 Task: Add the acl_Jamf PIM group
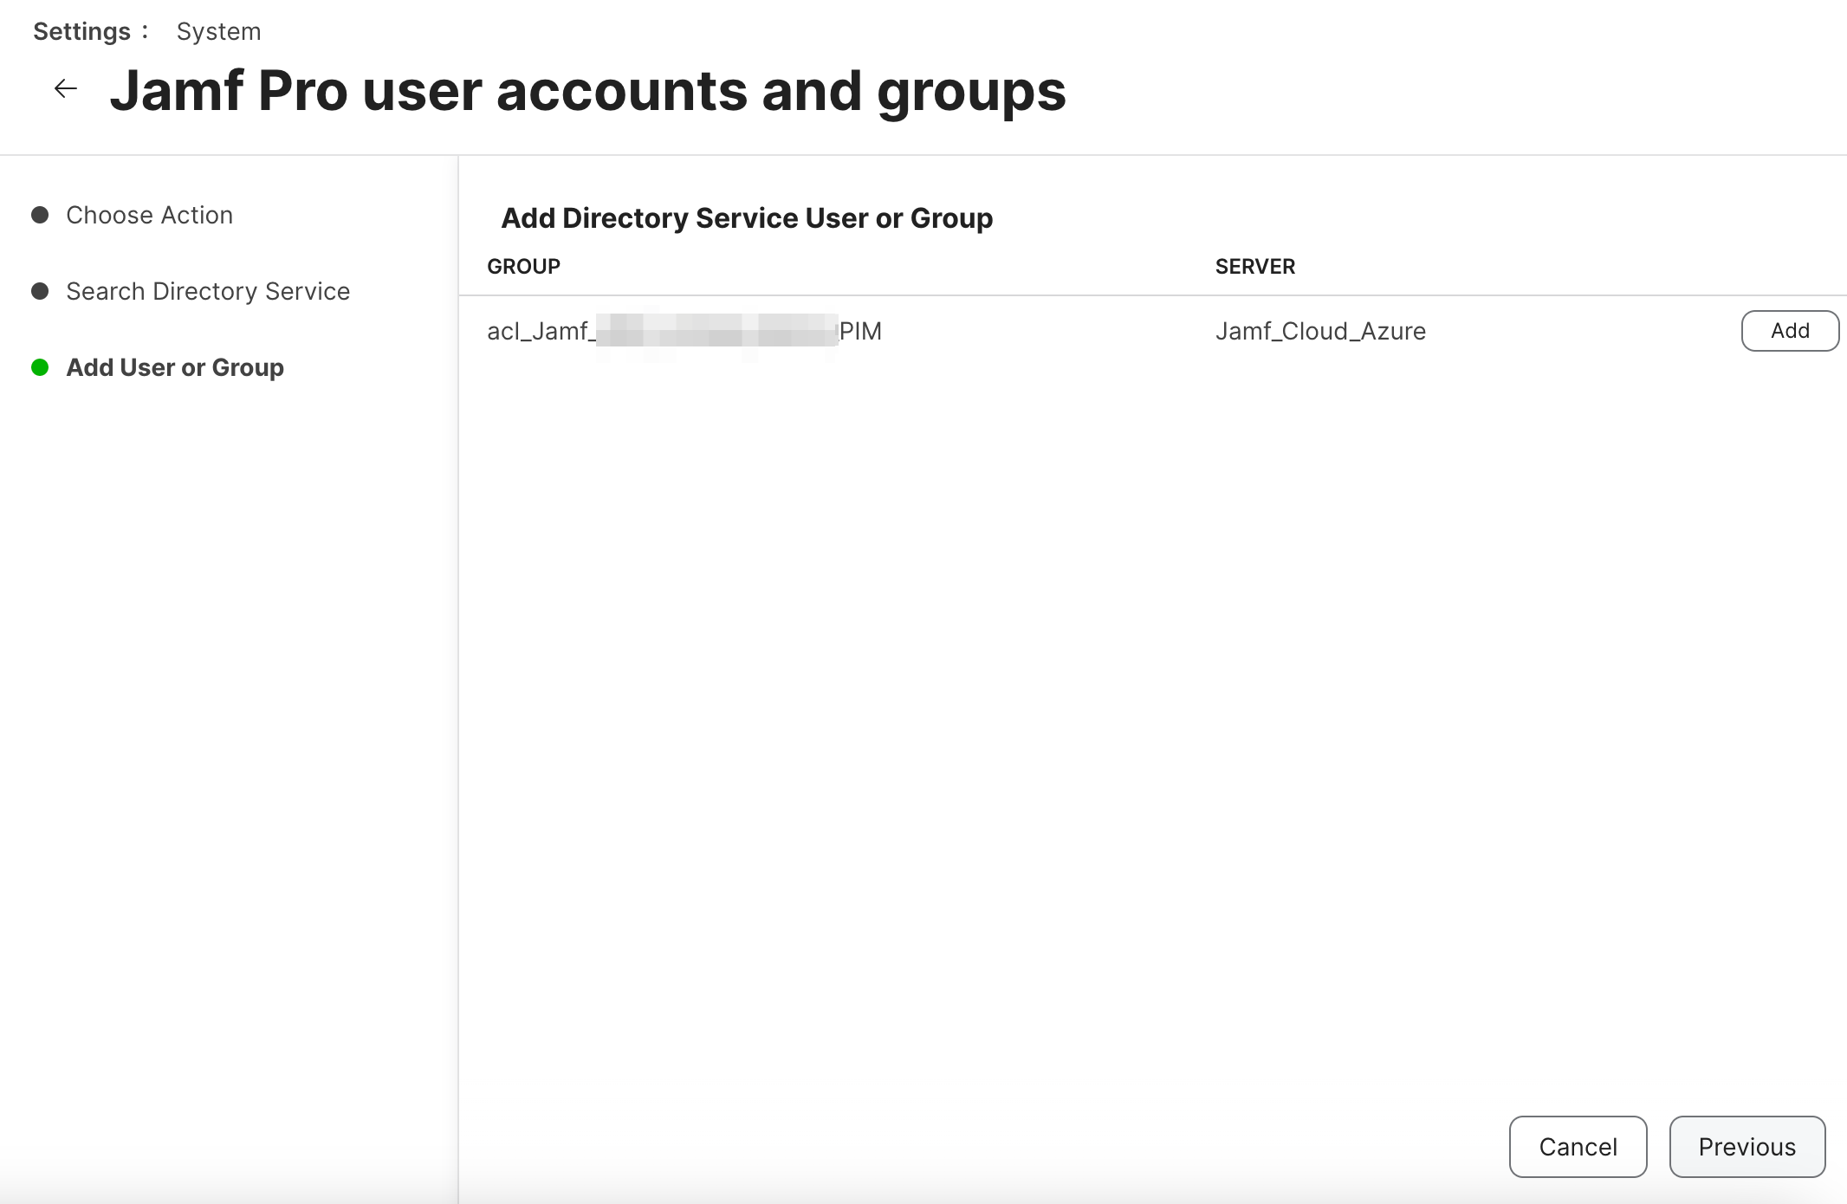coord(1790,331)
